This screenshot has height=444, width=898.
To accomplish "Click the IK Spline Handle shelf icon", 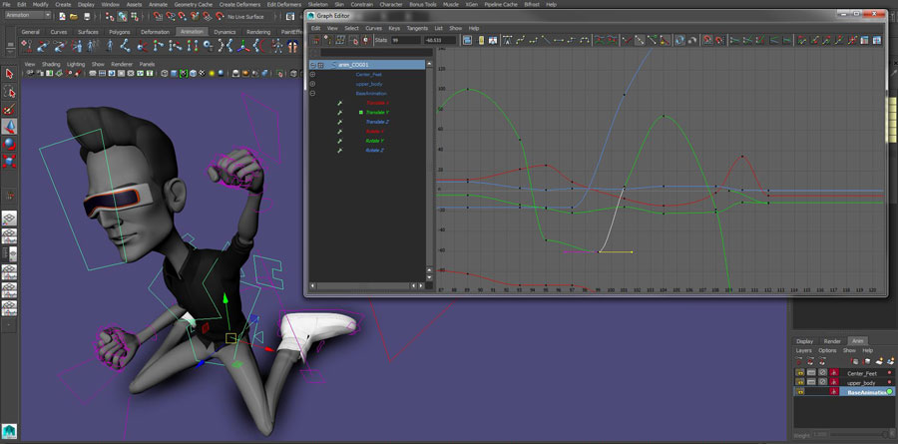I will pyautogui.click(x=59, y=45).
